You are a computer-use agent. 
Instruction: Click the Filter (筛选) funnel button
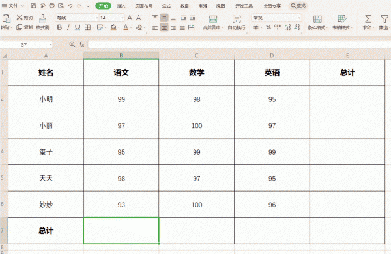pos(384,22)
